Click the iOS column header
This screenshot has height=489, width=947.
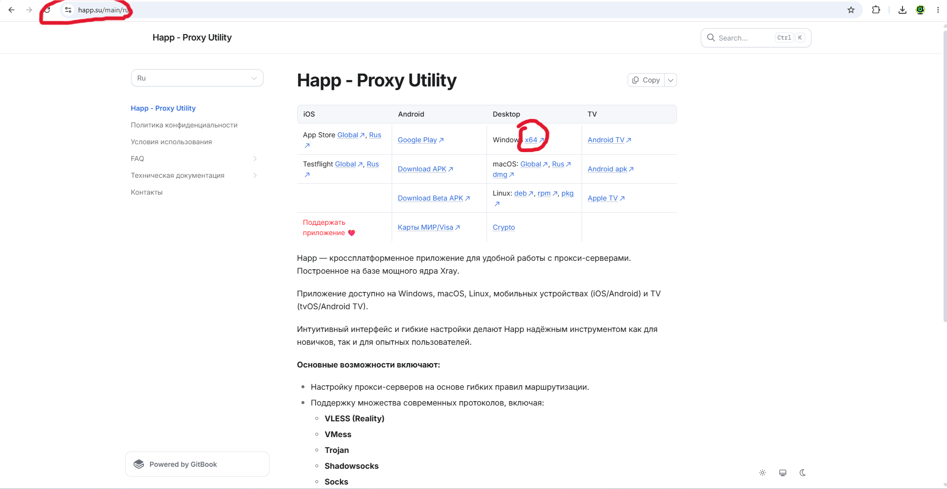[x=309, y=114]
